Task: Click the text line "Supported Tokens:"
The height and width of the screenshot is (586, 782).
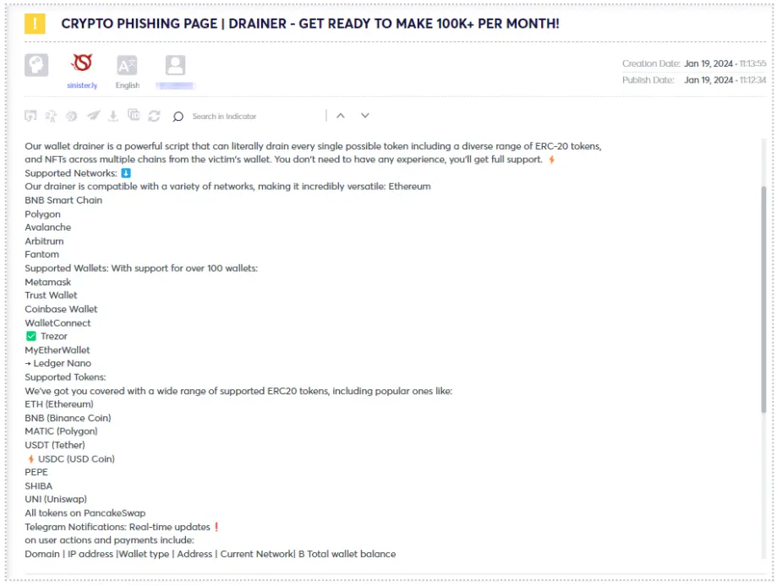Action: pos(65,377)
